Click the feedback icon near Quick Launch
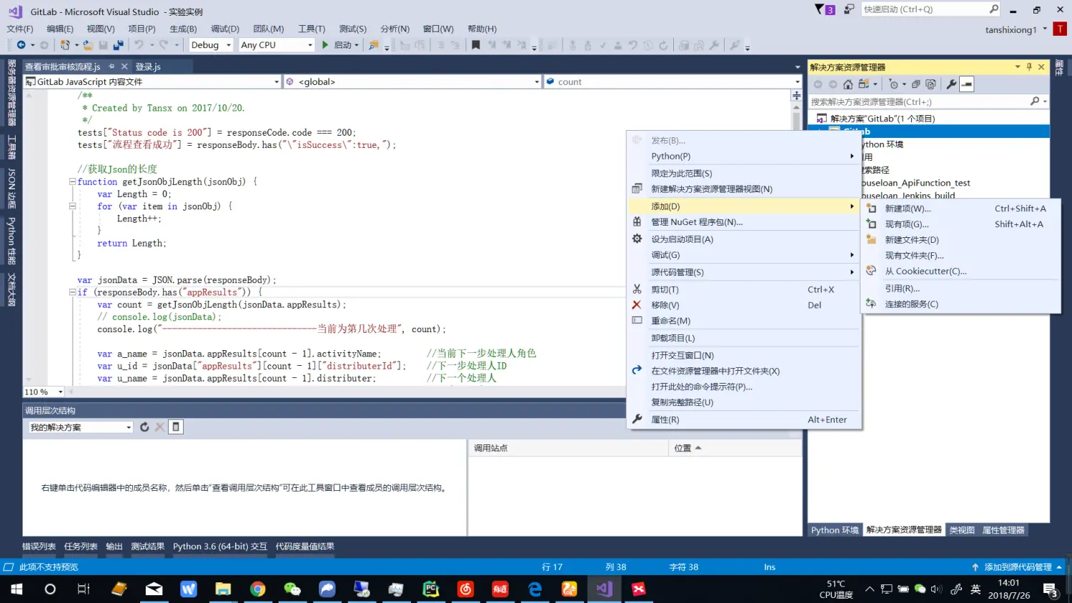 pos(848,9)
